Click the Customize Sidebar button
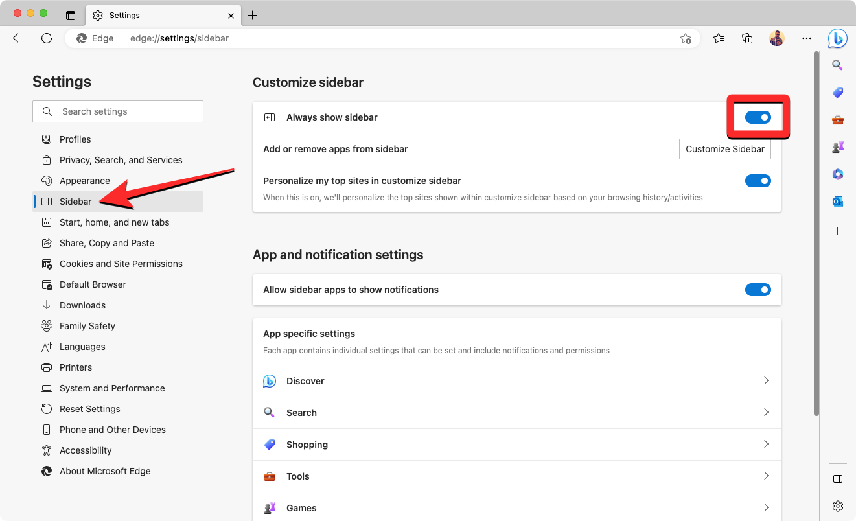 (724, 149)
